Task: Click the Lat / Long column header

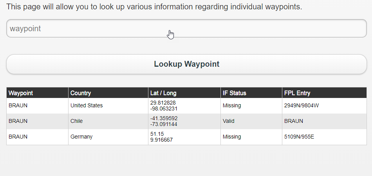Action: click(163, 93)
